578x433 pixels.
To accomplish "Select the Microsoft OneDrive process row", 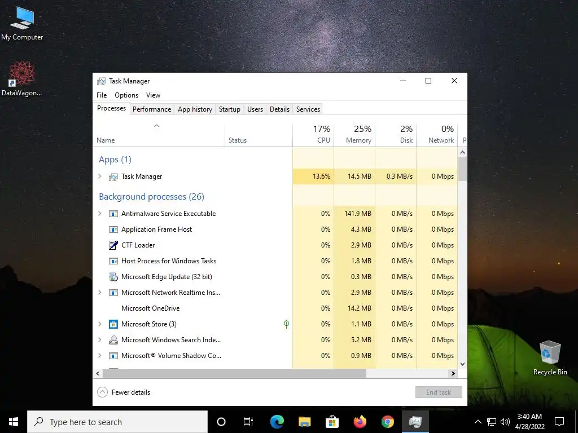I will [275, 308].
